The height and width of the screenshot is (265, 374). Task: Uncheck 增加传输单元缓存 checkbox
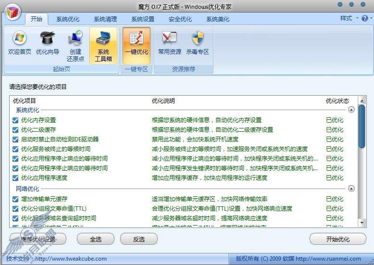[15, 199]
